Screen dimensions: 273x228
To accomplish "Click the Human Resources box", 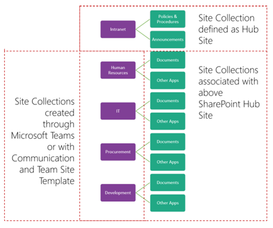I will (118, 70).
